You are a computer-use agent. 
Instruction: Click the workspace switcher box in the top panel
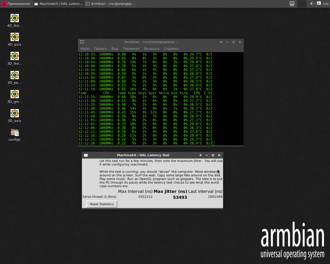(302, 4)
